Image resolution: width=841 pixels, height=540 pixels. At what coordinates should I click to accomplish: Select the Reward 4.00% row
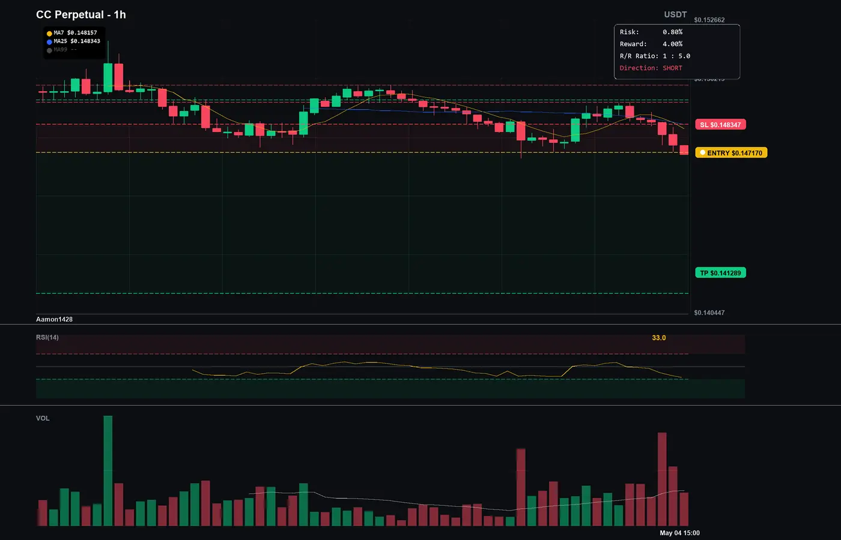click(651, 44)
